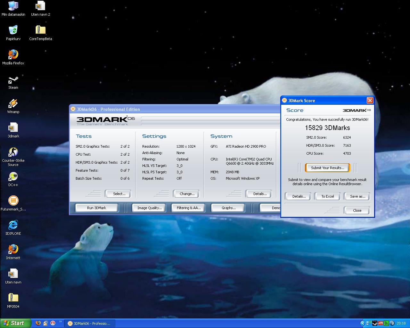
Task: Open the CoreTempBeta zip folder
Action: pos(40,33)
